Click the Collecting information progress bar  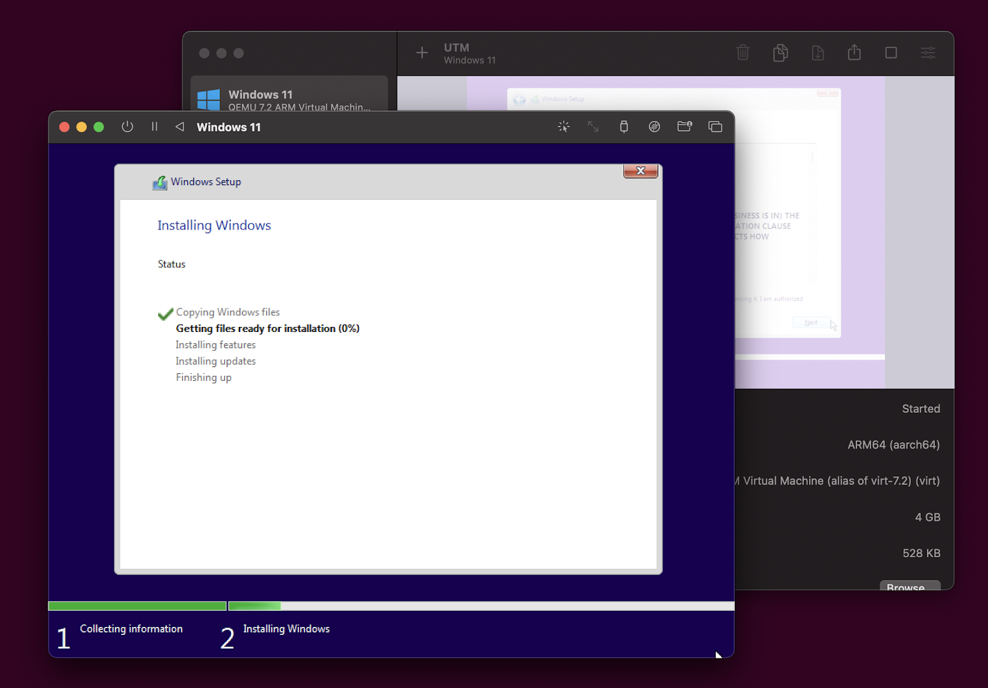click(x=138, y=606)
